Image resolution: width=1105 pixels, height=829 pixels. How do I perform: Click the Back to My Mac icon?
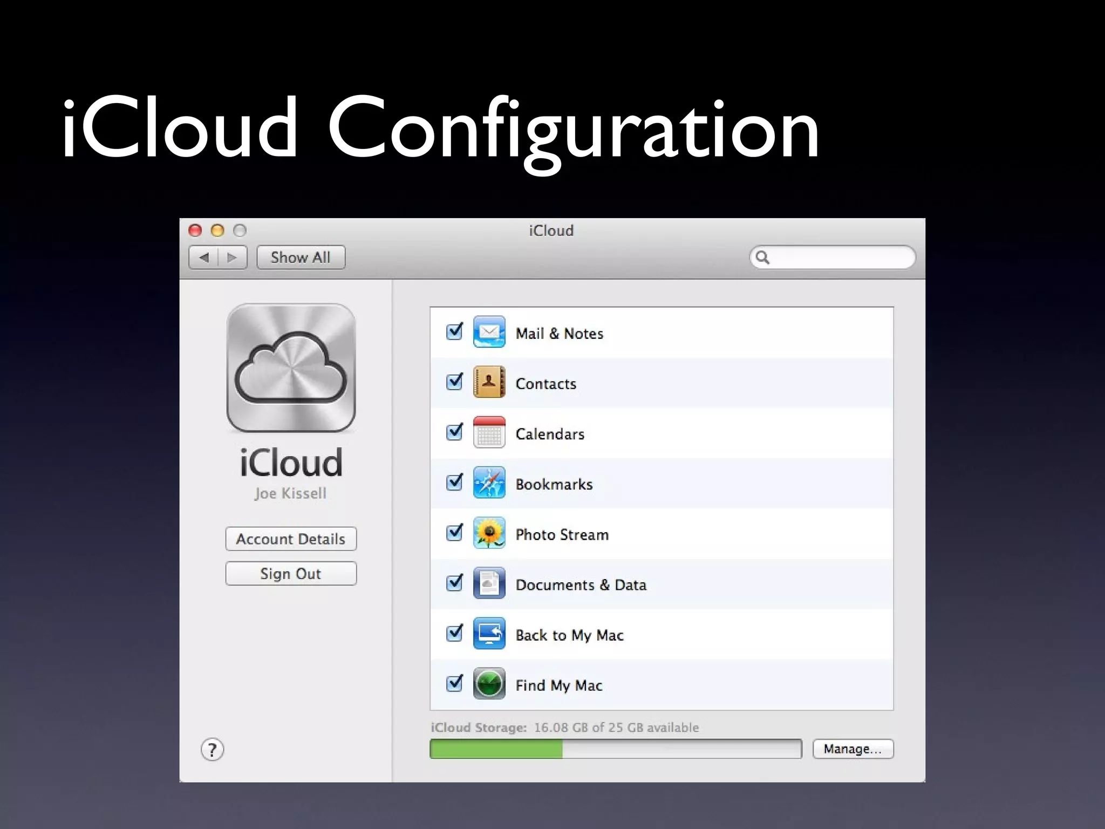(489, 633)
